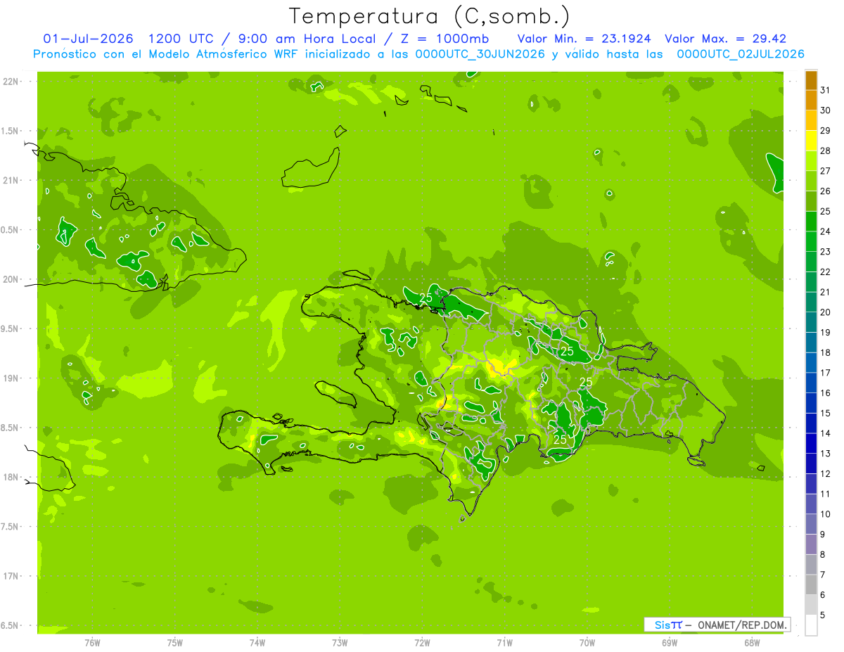Select the valid-until time '0000UTC_02JUL2026'
The image size is (844, 652).
pyautogui.click(x=741, y=54)
